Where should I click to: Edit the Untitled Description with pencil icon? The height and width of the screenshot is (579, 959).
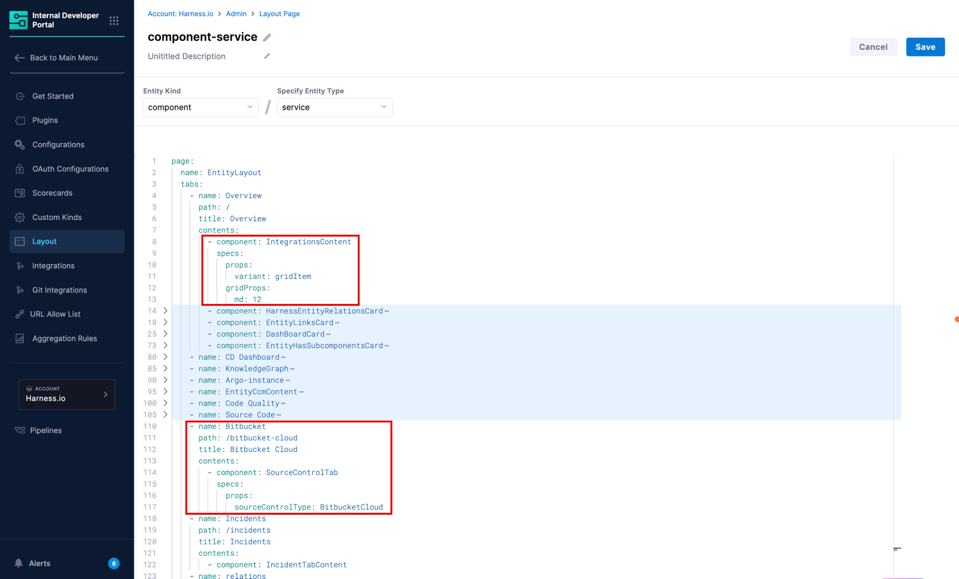[x=267, y=56]
